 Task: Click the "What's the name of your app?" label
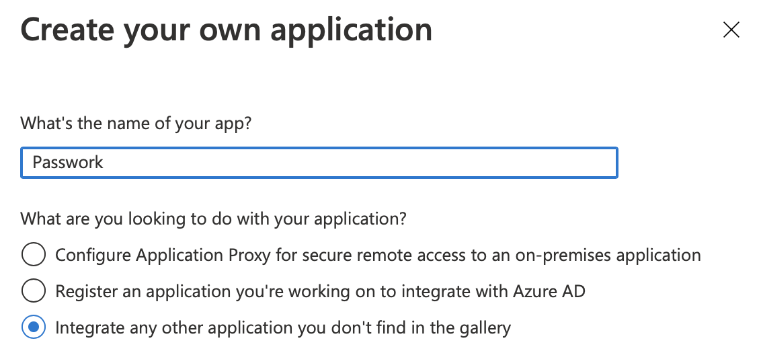click(136, 124)
